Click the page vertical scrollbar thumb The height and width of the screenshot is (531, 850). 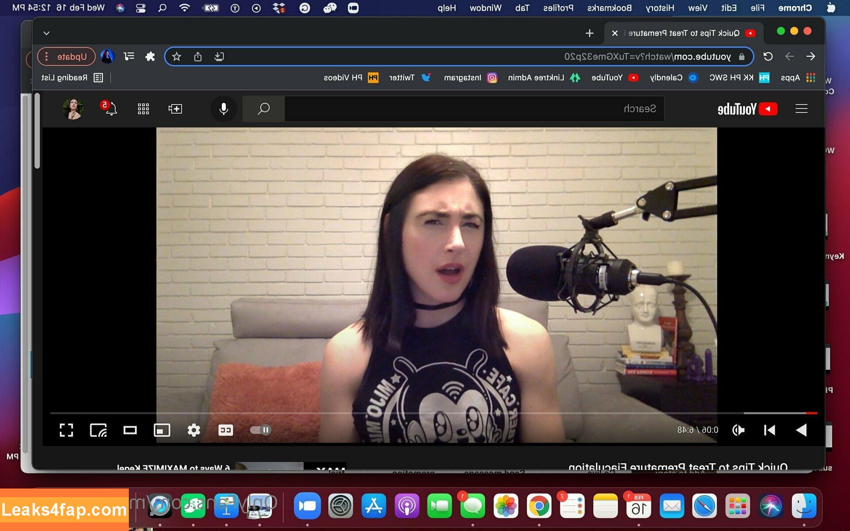[37, 131]
